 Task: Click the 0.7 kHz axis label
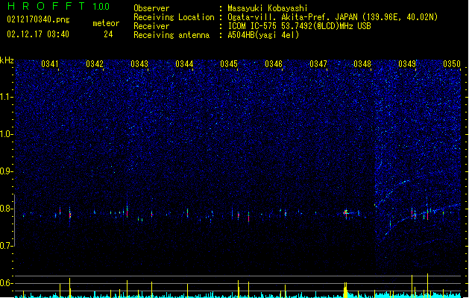[6, 246]
